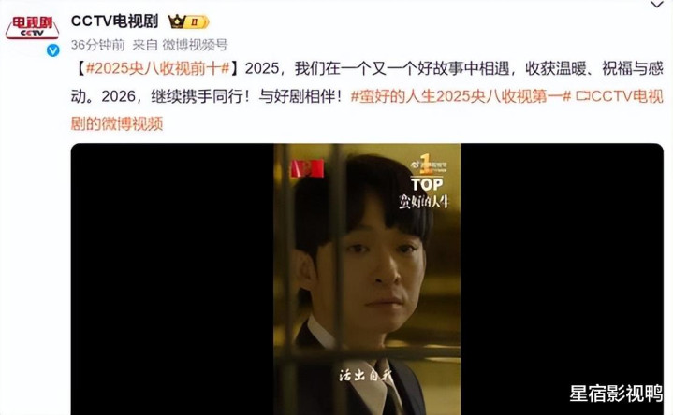Click the blue verified badge
673x415 pixels.
(x=52, y=50)
